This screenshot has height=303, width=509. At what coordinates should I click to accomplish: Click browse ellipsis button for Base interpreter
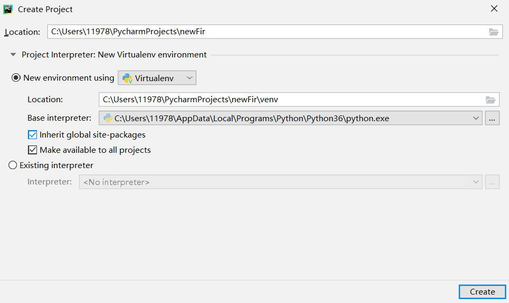coord(492,118)
